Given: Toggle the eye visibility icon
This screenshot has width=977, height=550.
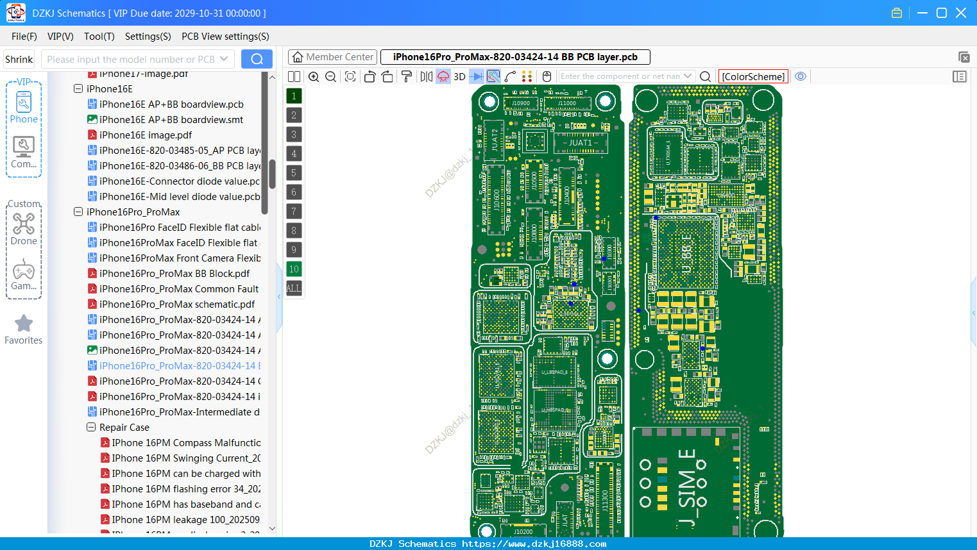Looking at the screenshot, I should 801,76.
